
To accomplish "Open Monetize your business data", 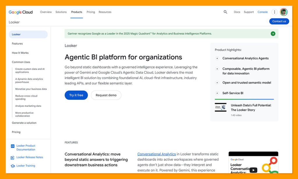I will coord(31,89).
